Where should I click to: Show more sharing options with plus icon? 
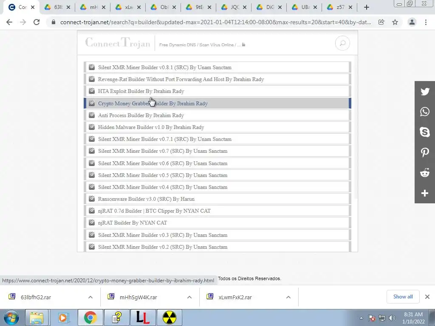[x=425, y=193]
